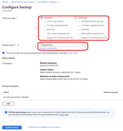Go to Home breadcrumb
123x131 pixels.
5,2
